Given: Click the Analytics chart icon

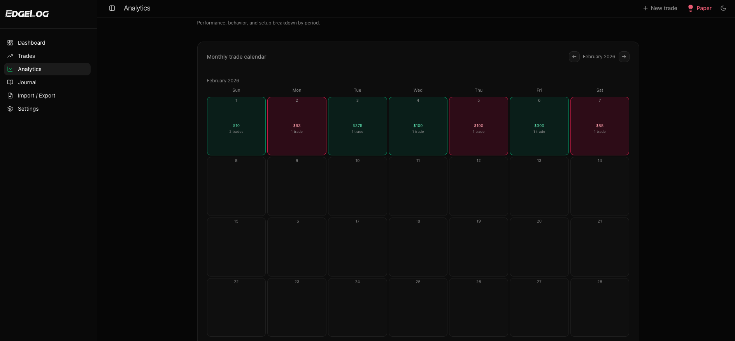Looking at the screenshot, I should (10, 69).
